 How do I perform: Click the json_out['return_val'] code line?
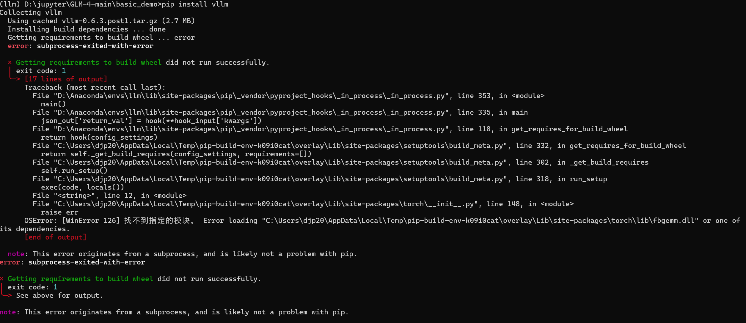coord(151,121)
